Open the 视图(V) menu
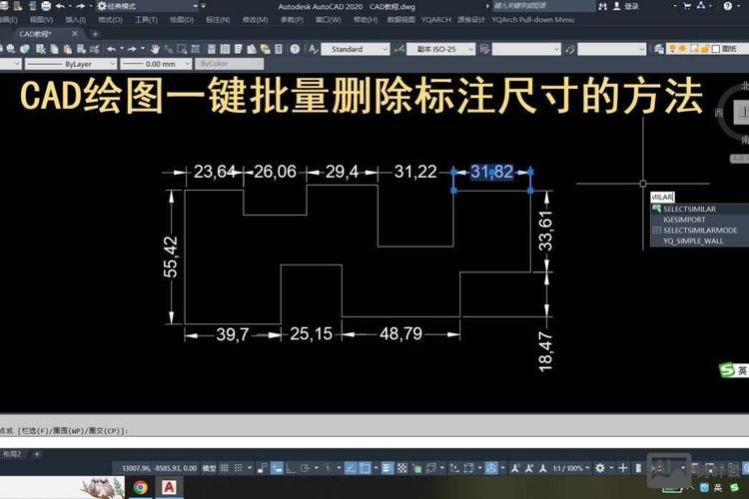The height and width of the screenshot is (499, 749). click(42, 20)
